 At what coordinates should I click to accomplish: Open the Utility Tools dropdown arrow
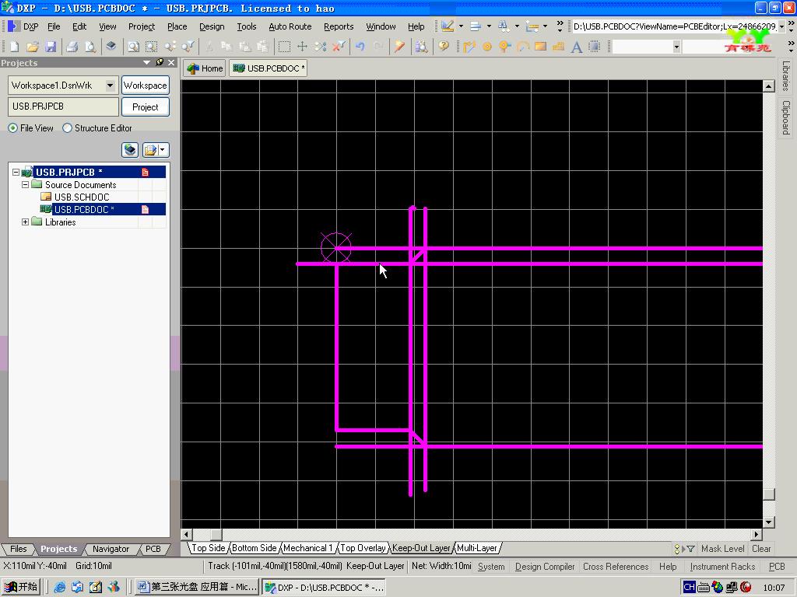point(461,26)
